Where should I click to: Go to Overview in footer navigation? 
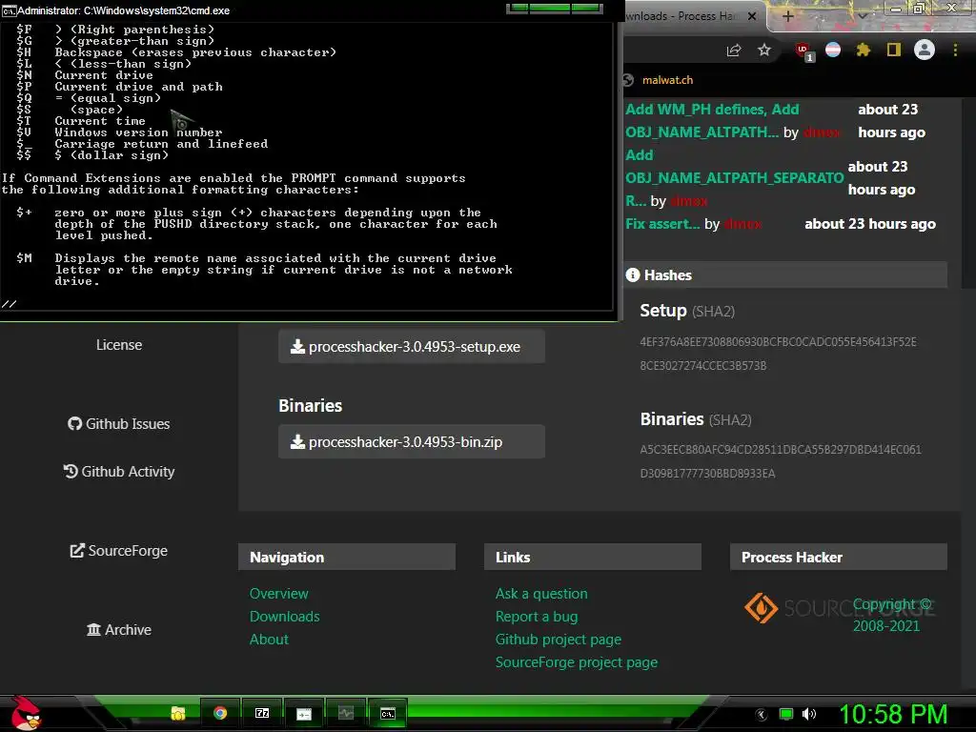279,594
